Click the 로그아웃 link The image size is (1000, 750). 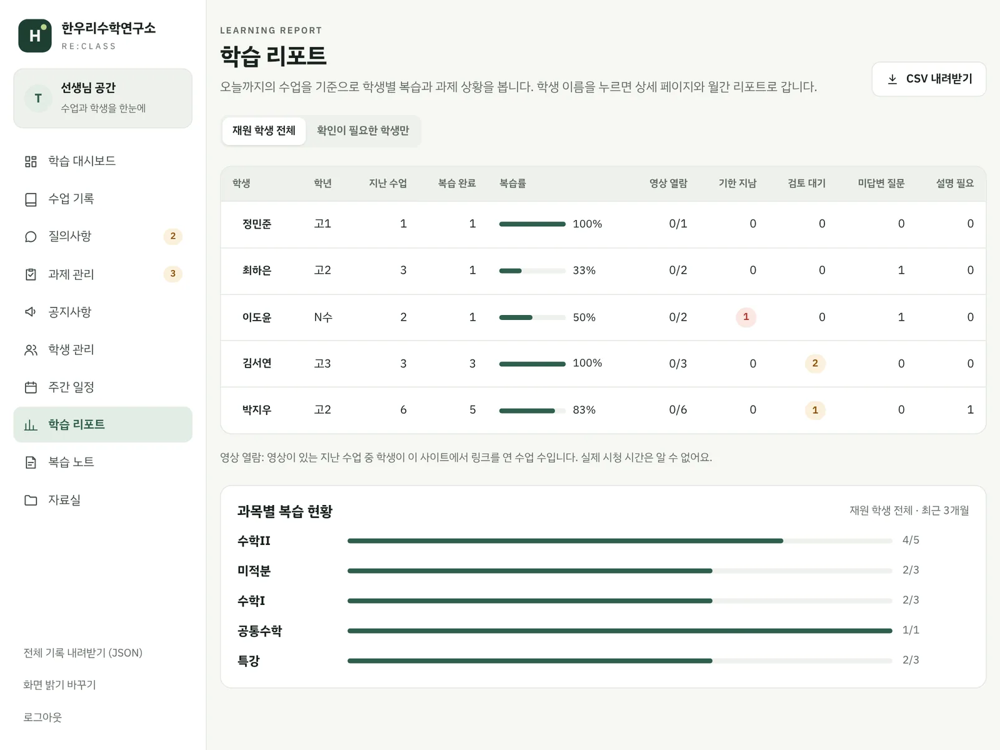pos(42,717)
